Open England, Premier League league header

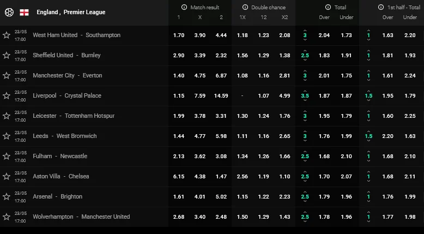pyautogui.click(x=71, y=12)
